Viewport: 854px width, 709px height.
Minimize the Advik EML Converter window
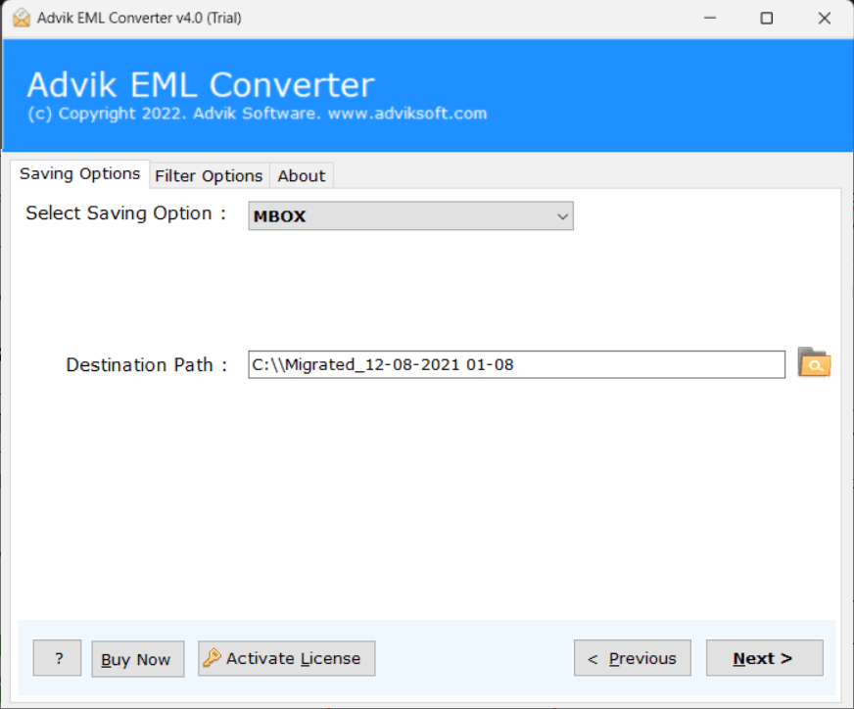[710, 18]
